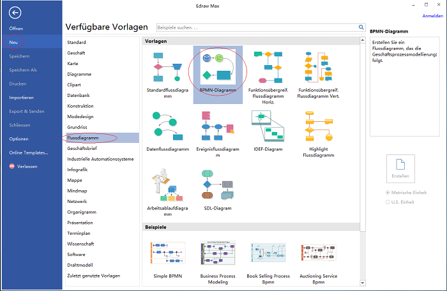Click Neu in the sidebar

point(13,42)
